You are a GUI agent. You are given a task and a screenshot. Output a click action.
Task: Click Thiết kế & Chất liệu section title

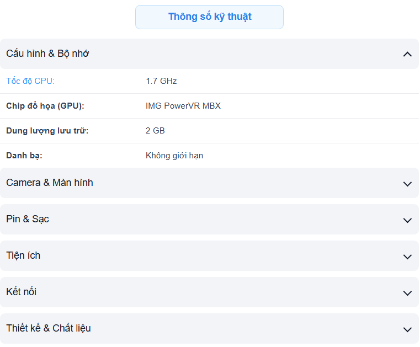click(49, 328)
